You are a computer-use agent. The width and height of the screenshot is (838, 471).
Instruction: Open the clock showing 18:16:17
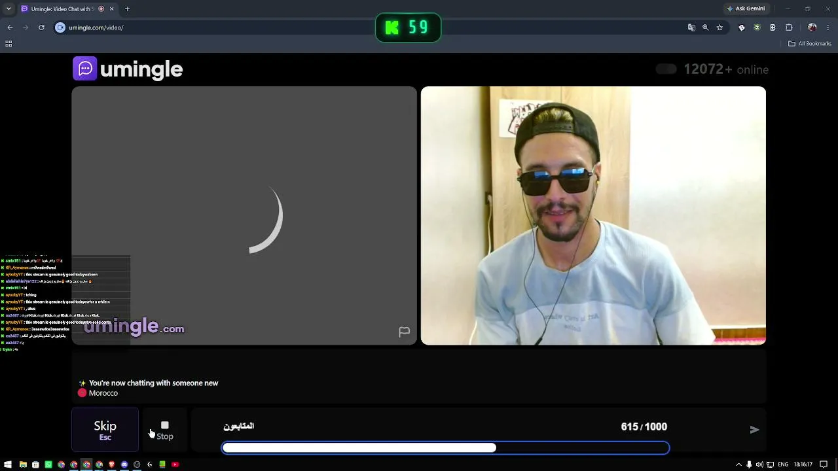[803, 464]
